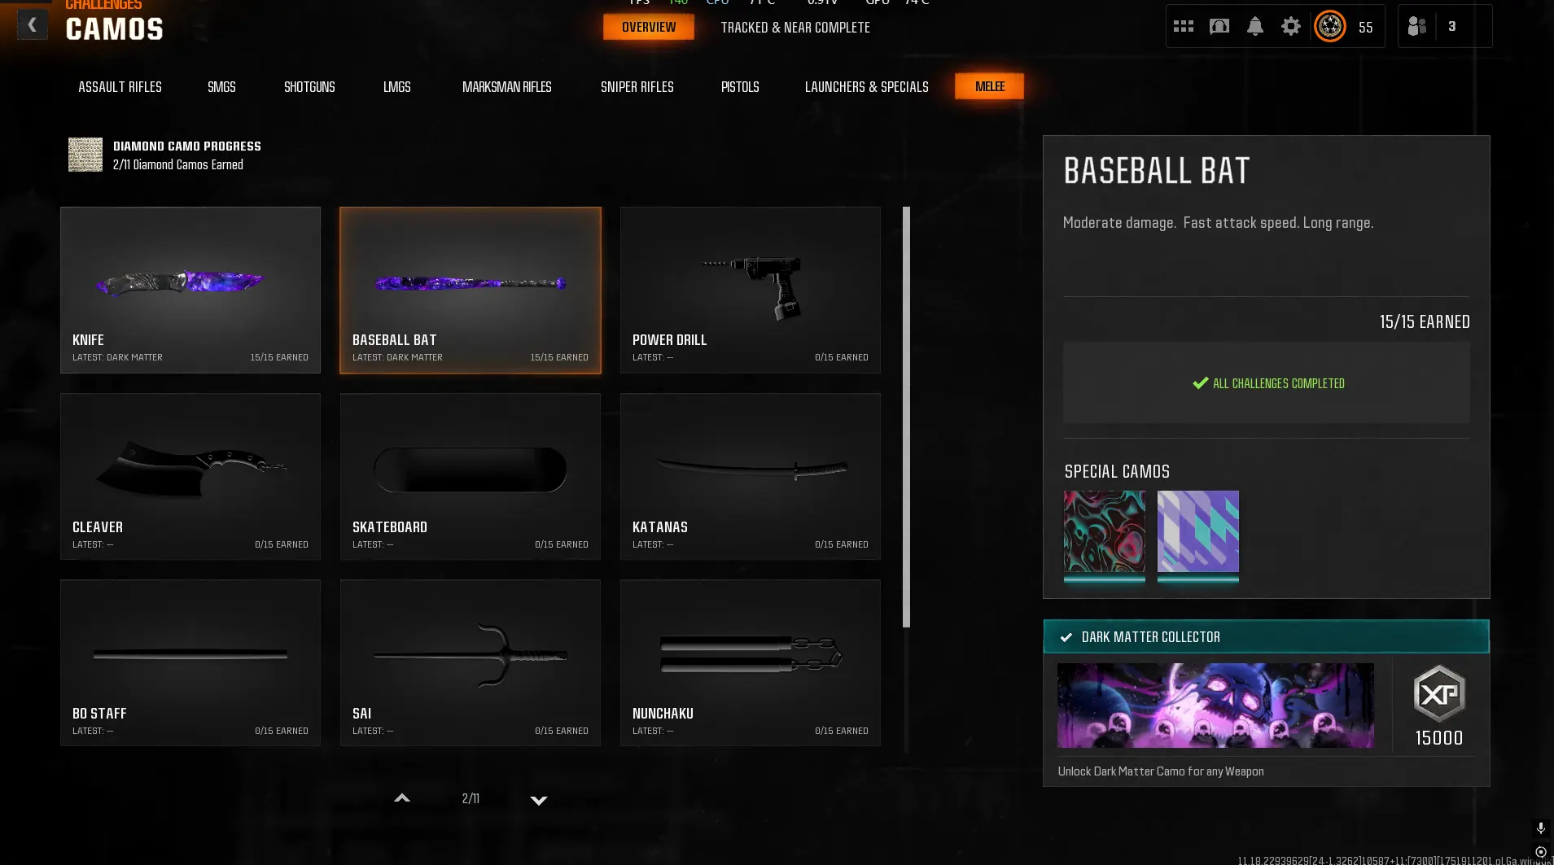Select the Melee category tab
The image size is (1554, 865).
click(x=990, y=86)
